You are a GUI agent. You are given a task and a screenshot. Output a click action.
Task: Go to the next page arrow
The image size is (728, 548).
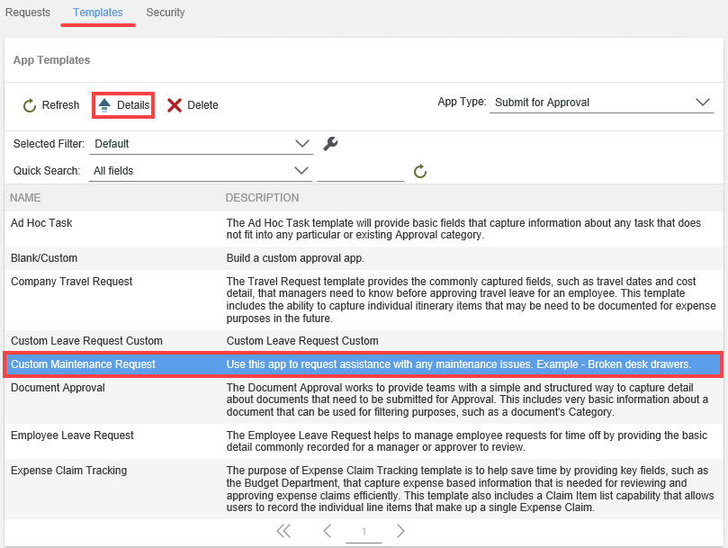(x=400, y=532)
